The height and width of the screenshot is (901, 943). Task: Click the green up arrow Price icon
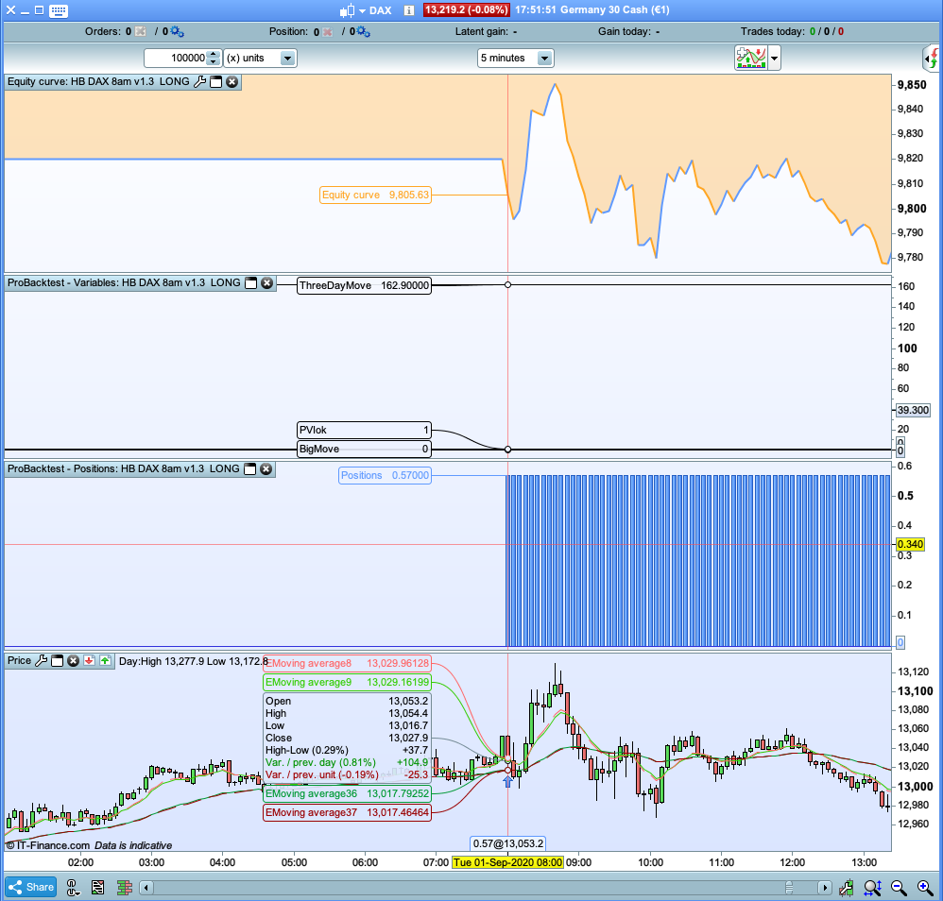point(105,660)
